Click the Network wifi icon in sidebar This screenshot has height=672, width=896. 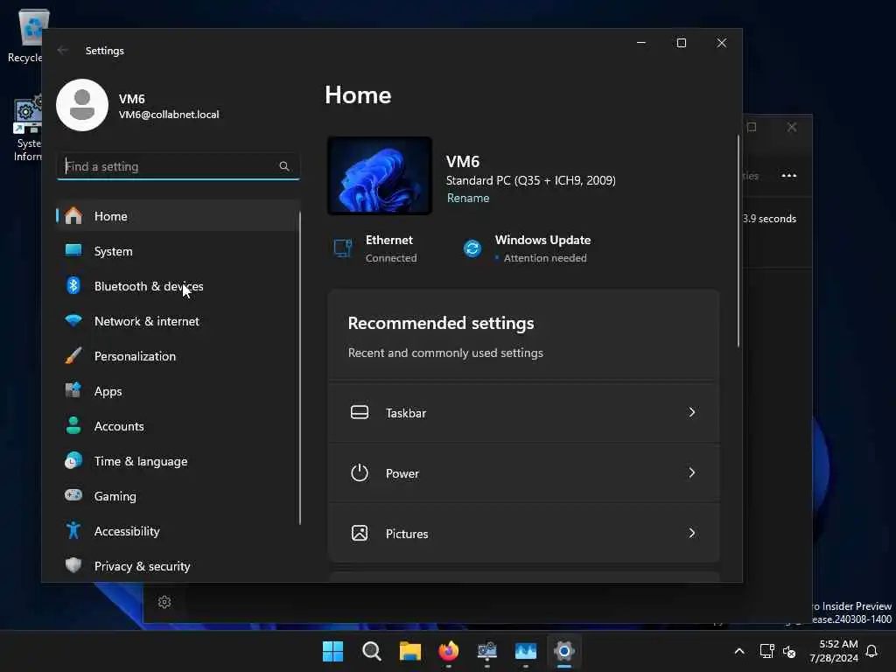point(73,320)
